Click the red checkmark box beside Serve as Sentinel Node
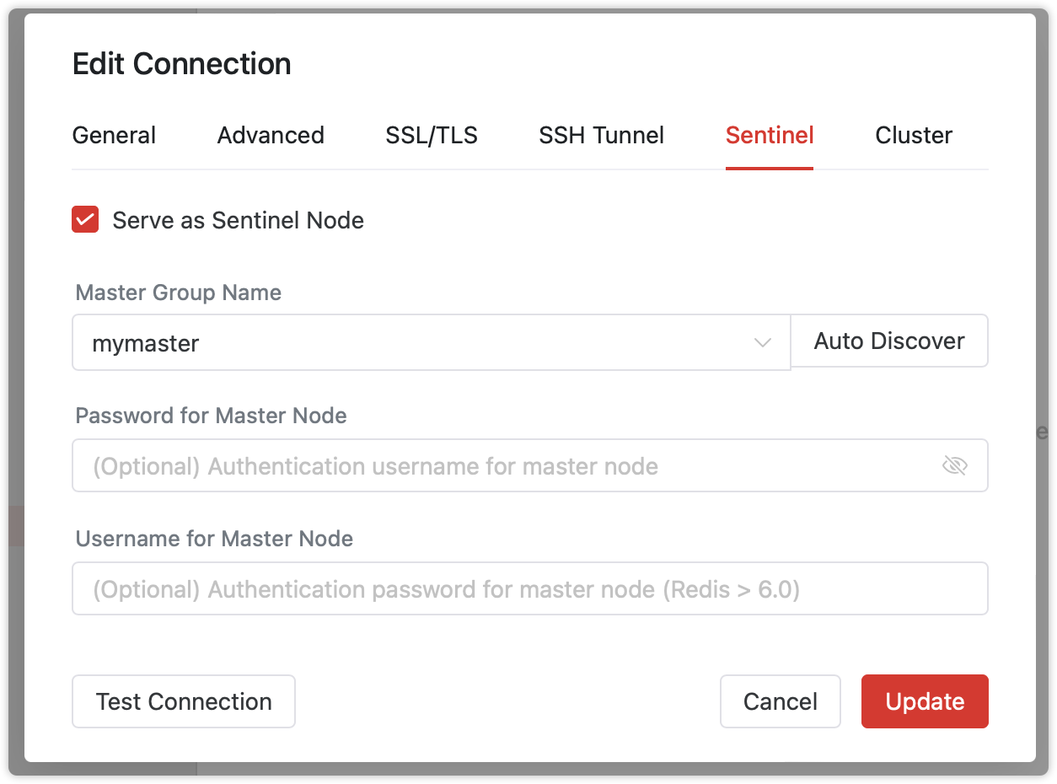Viewport: 1057px width, 784px height. click(85, 219)
